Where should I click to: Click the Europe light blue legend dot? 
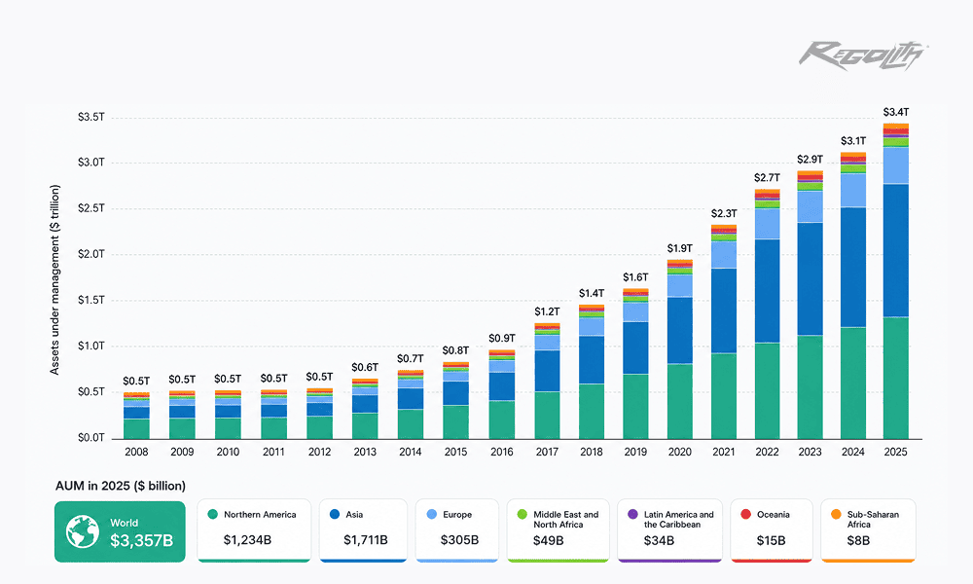click(x=432, y=515)
